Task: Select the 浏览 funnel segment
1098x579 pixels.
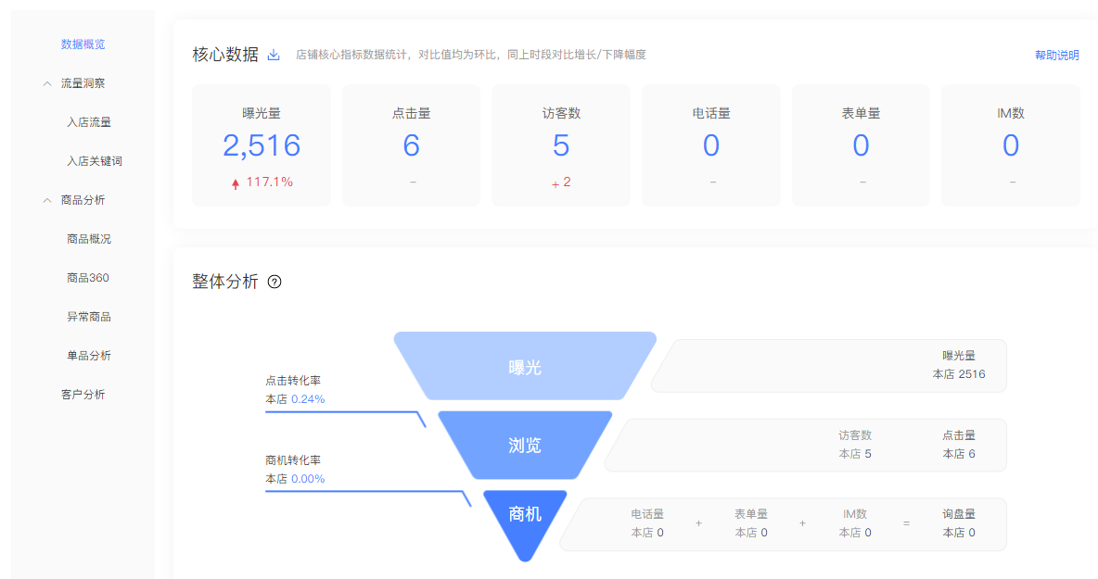Action: (x=525, y=445)
